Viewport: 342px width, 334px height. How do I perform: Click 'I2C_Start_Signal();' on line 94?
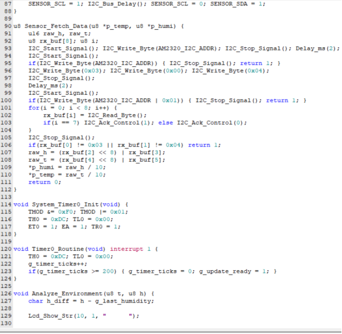coord(63,56)
